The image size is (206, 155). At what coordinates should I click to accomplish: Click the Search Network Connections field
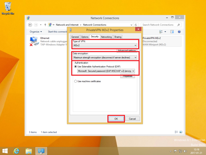pyautogui.click(x=160, y=25)
